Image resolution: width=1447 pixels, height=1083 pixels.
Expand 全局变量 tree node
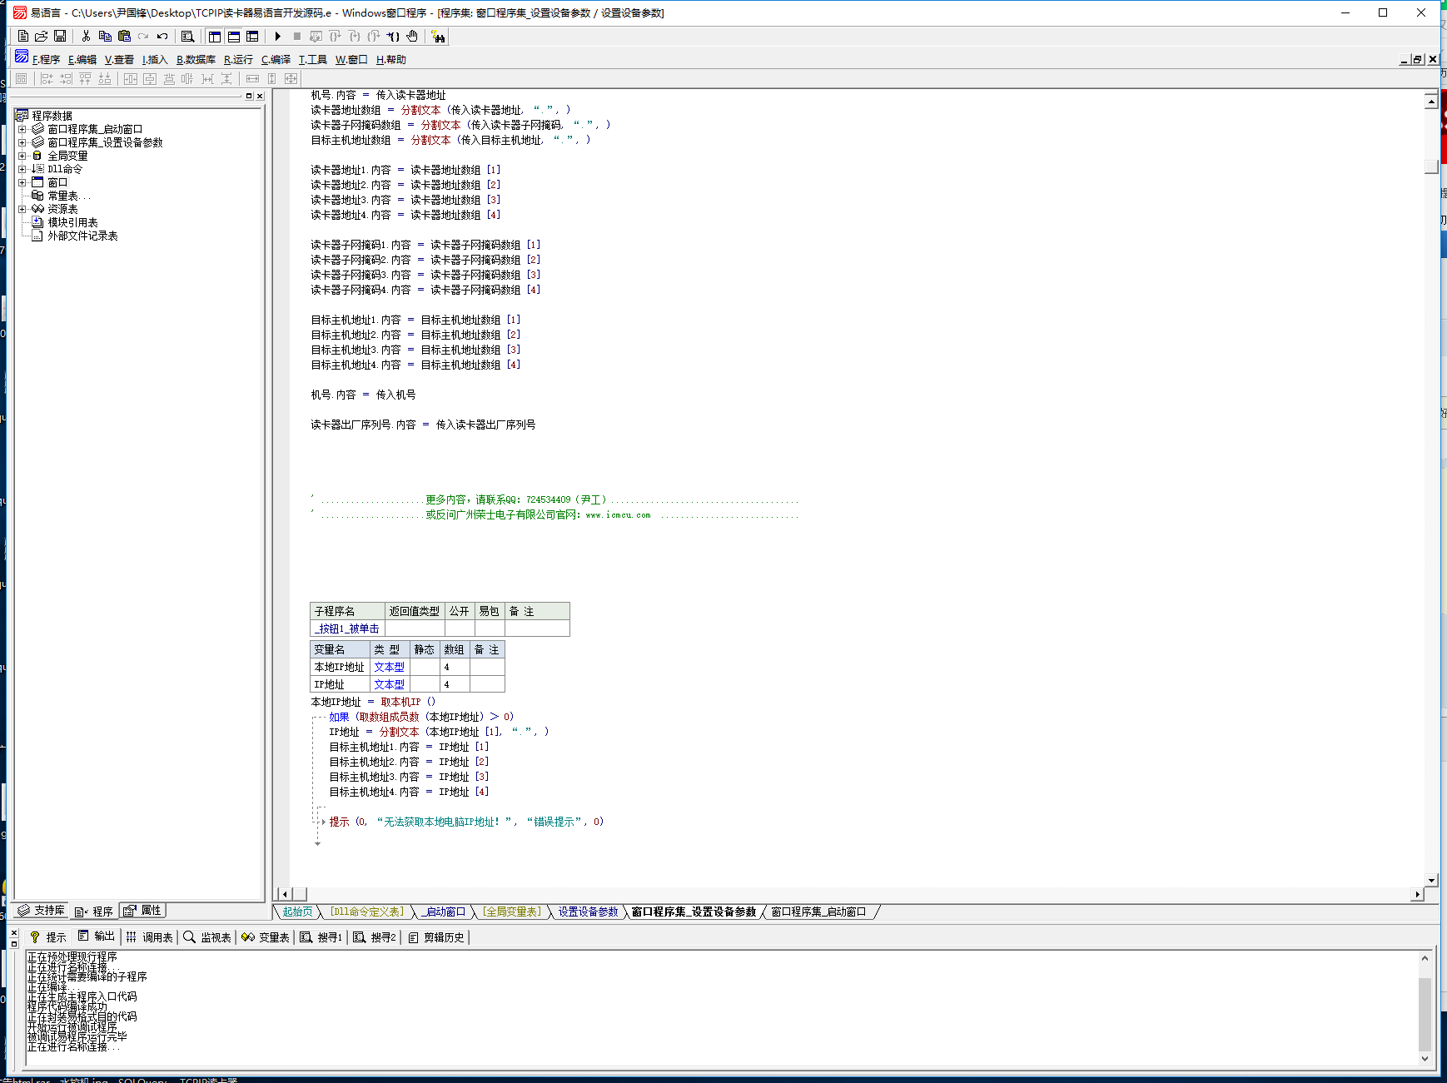[22, 156]
